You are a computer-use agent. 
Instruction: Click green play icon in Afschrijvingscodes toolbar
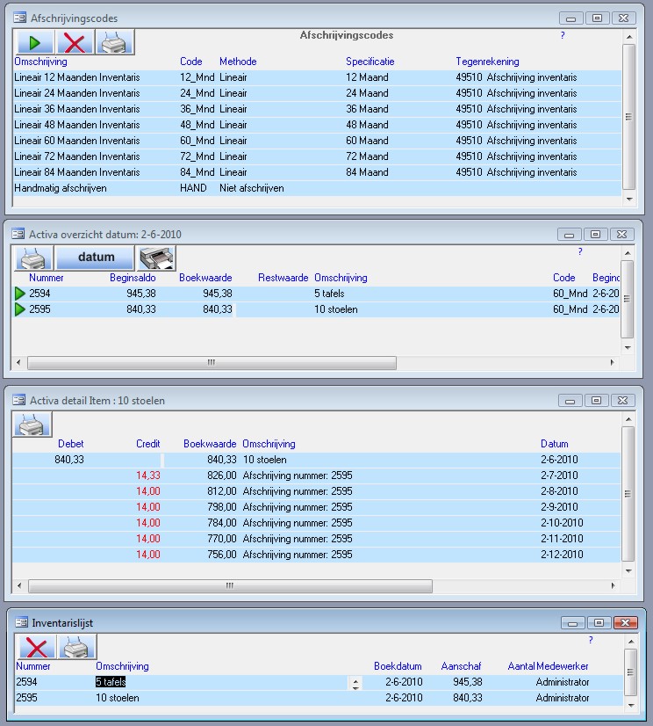(x=35, y=42)
